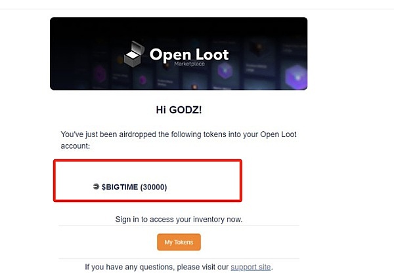Select the $BIGTIME (30000) token text
The width and height of the screenshot is (394, 276).
(134, 187)
